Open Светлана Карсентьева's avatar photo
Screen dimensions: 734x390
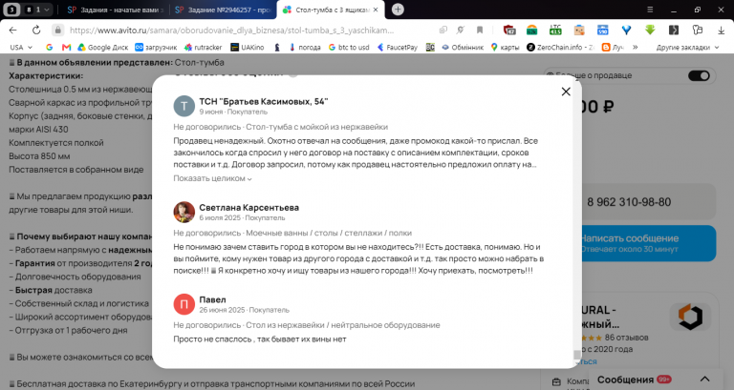pyautogui.click(x=183, y=212)
